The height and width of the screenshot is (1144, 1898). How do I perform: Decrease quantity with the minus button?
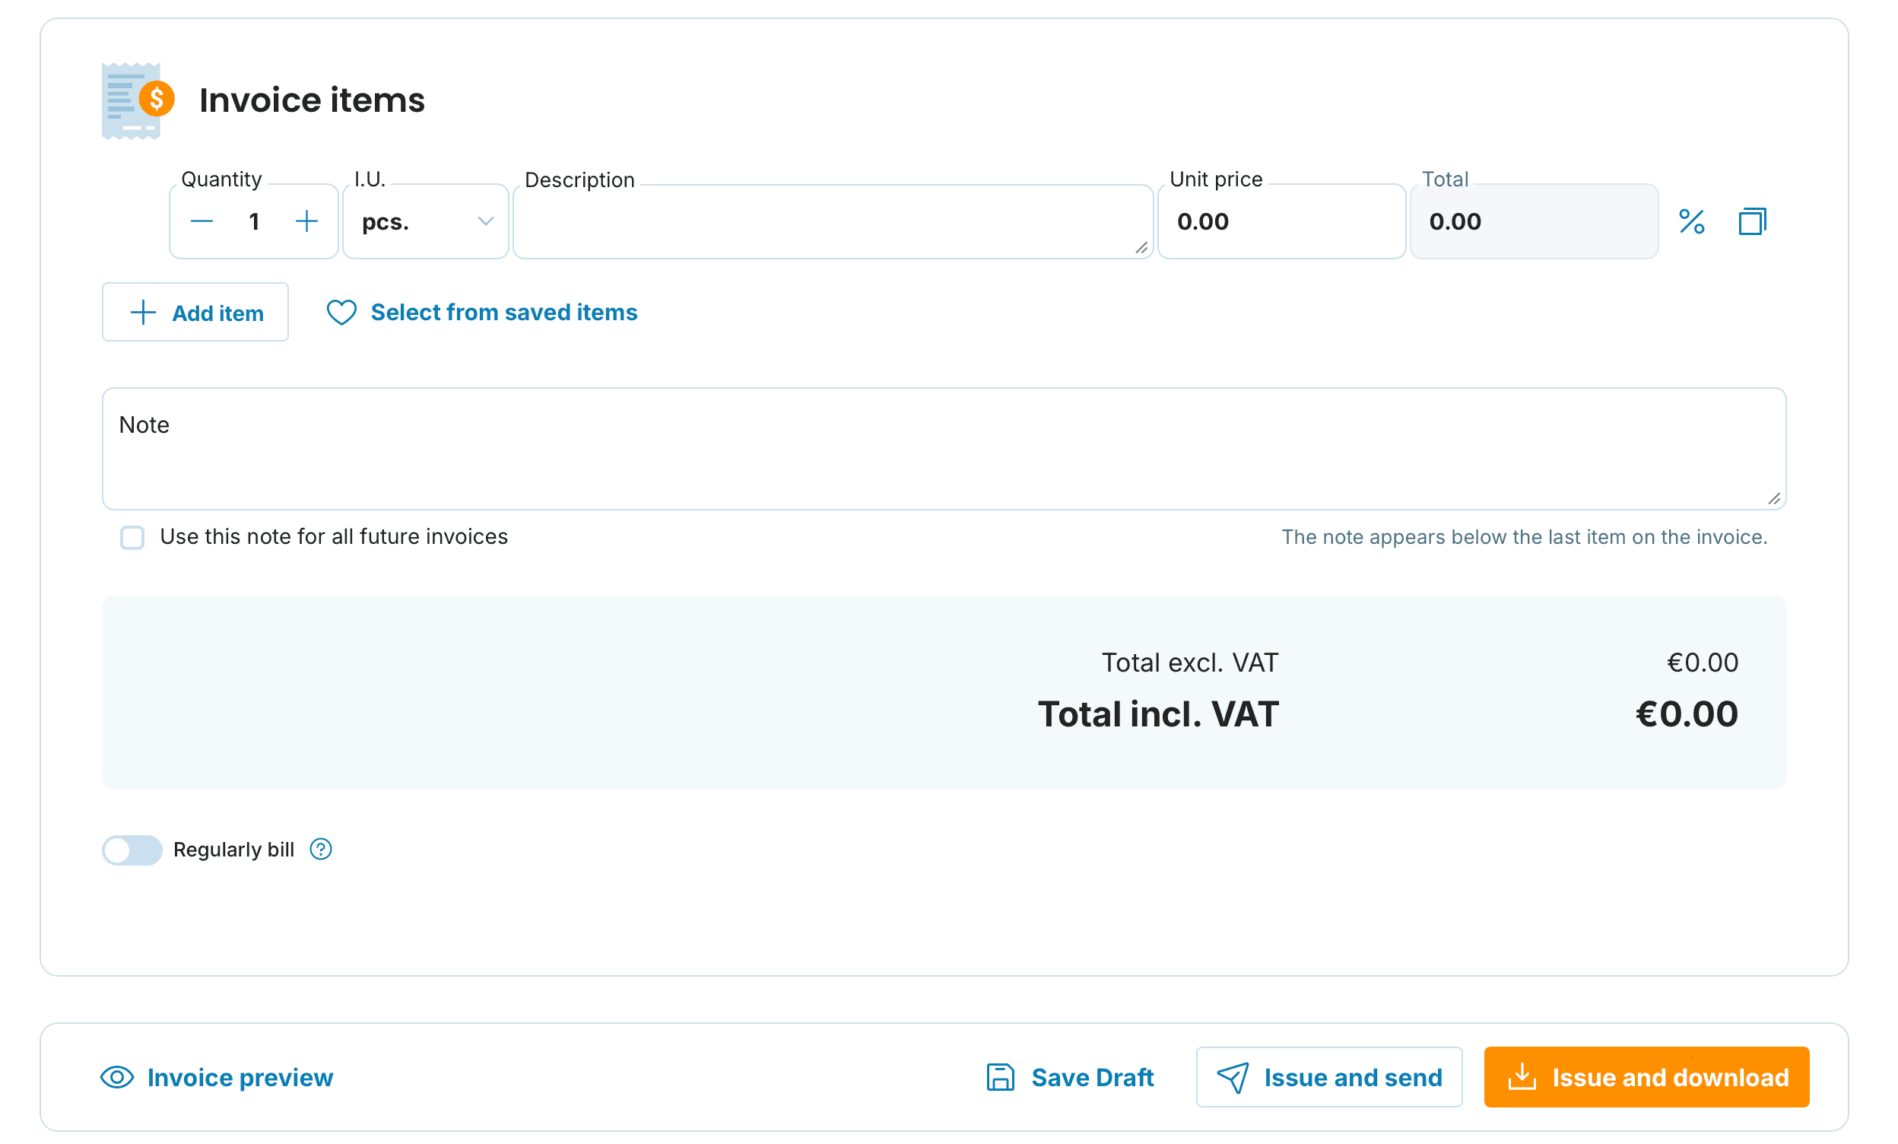(202, 222)
